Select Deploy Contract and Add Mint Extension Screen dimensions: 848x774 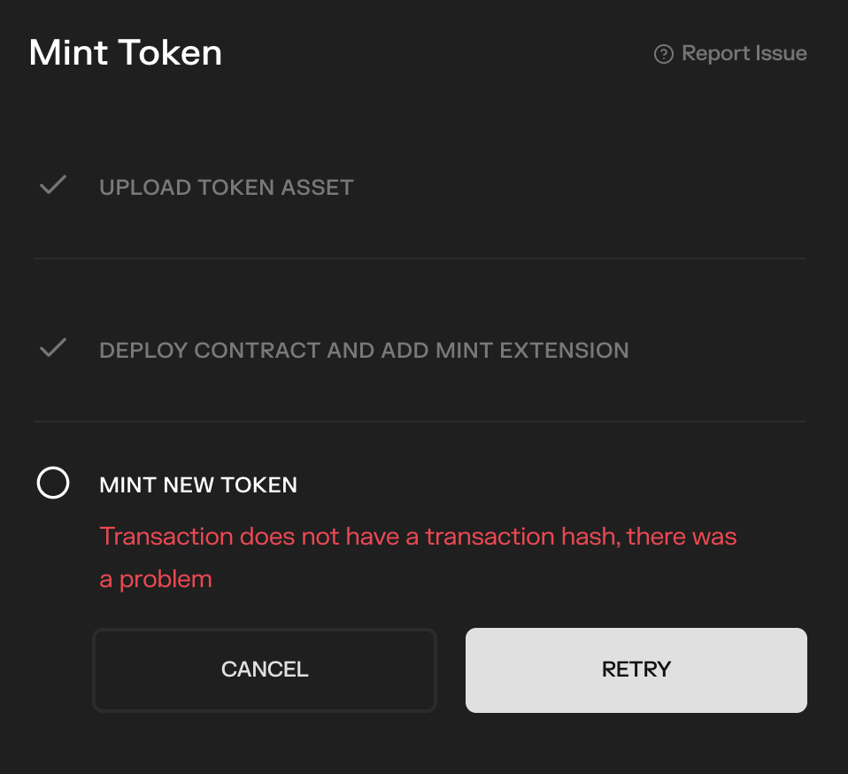(x=364, y=350)
